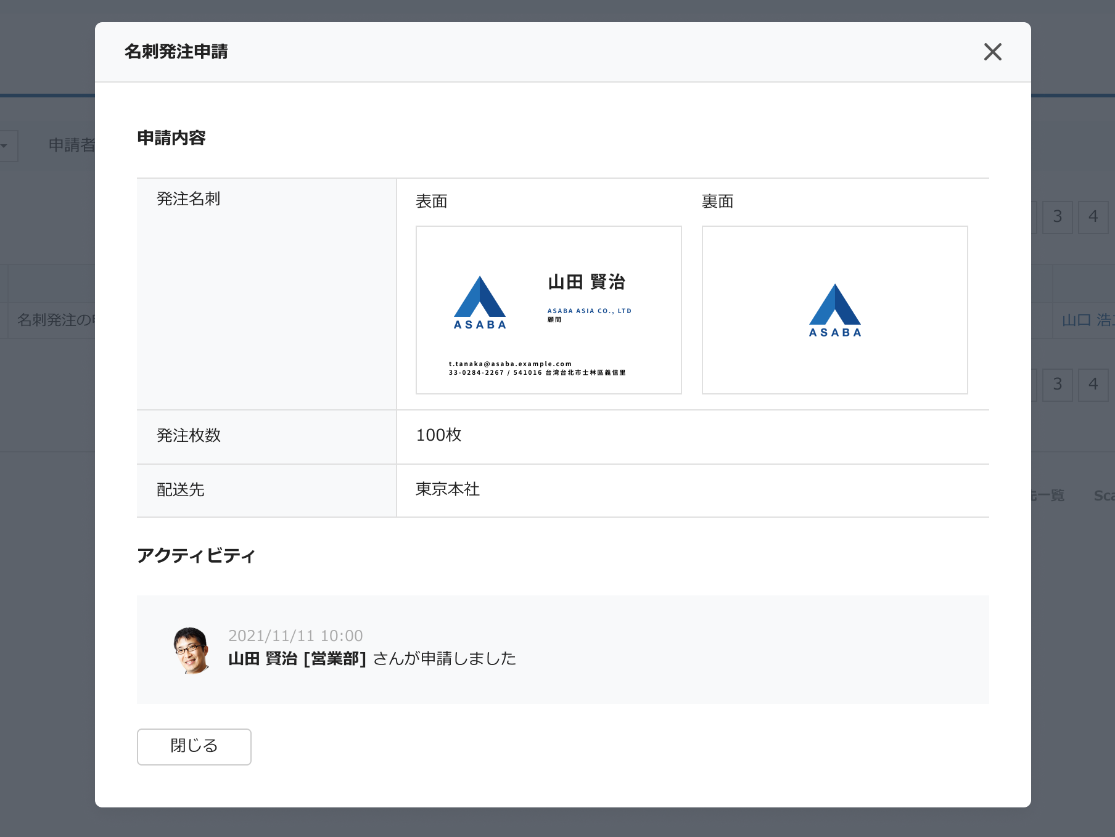Click 山田 賢治 [営業部] in the activity entry
This screenshot has height=837, width=1115.
(x=297, y=659)
